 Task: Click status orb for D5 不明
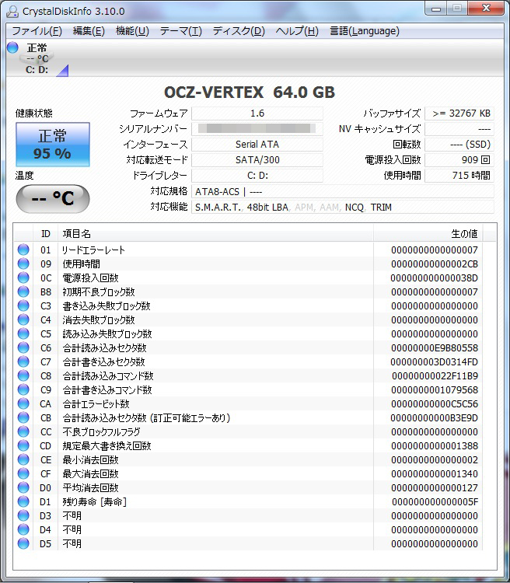[x=23, y=543]
